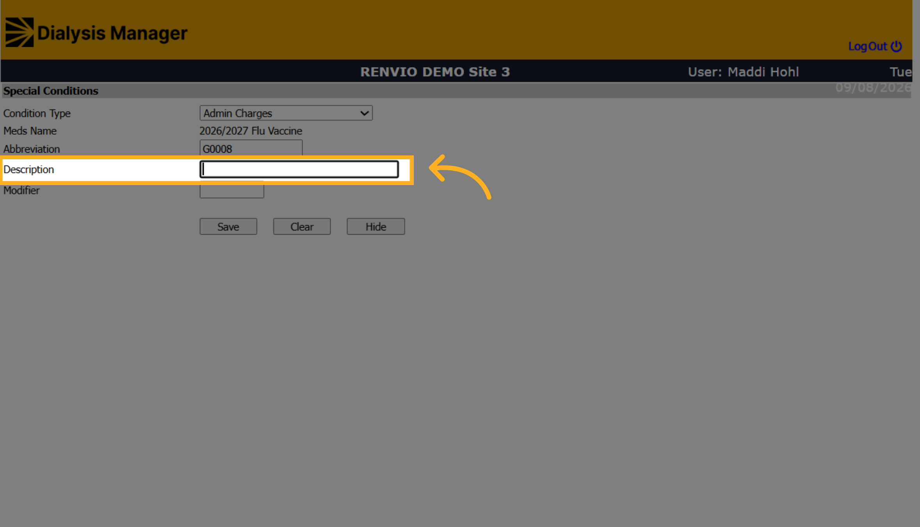Click the Clear button
Screen dimensions: 920x527
302,227
